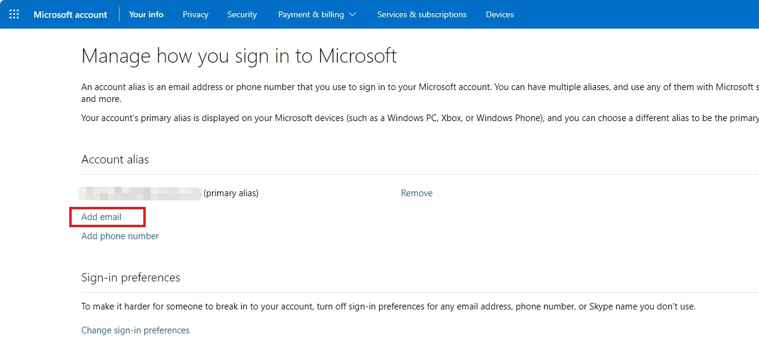Image resolution: width=759 pixels, height=353 pixels.
Task: Click the Add email link
Action: (102, 217)
